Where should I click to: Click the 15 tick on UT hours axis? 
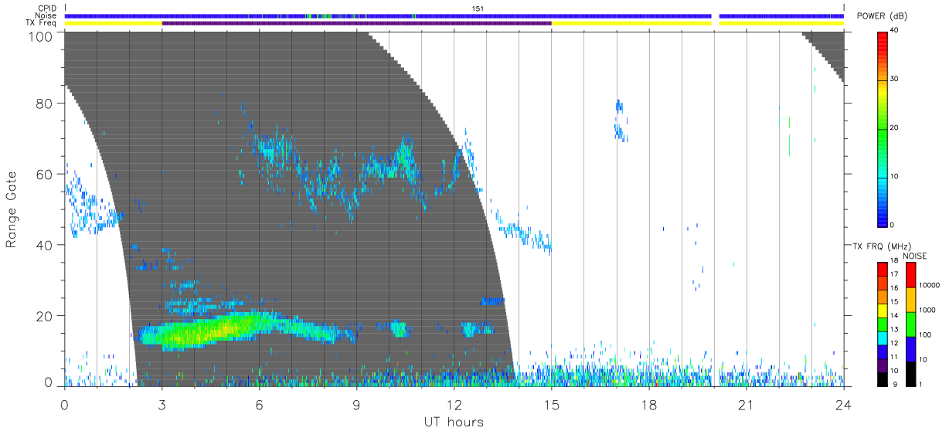point(552,404)
